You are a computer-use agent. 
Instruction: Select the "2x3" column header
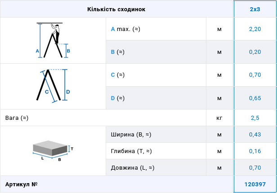point(255,9)
